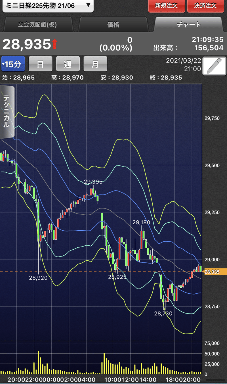Image resolution: width=227 pixels, height=384 pixels.
Task: Click the 29,250 price axis label
Action: (x=212, y=212)
